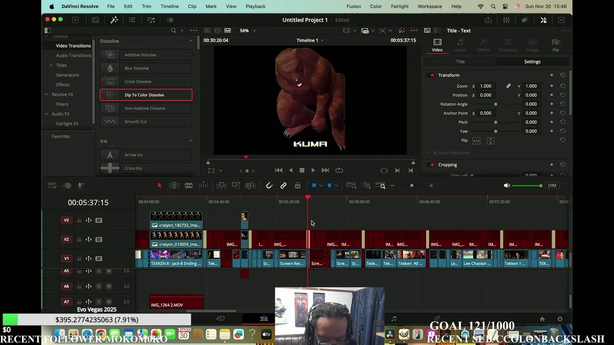This screenshot has height=345, width=614.
Task: Reset the Zoom parameter in Transform
Action: [563, 86]
